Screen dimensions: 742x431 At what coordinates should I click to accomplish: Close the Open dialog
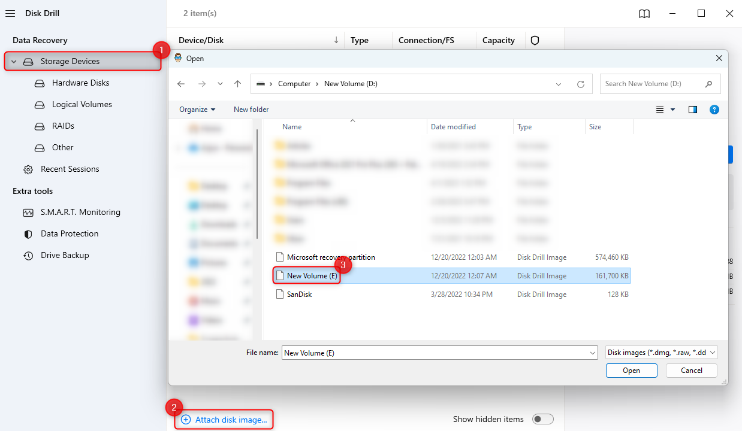pyautogui.click(x=719, y=58)
